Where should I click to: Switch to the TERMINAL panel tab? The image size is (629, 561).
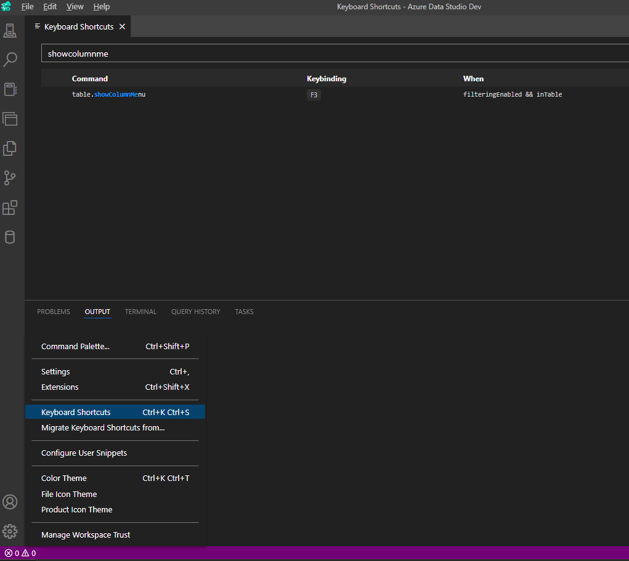[140, 312]
